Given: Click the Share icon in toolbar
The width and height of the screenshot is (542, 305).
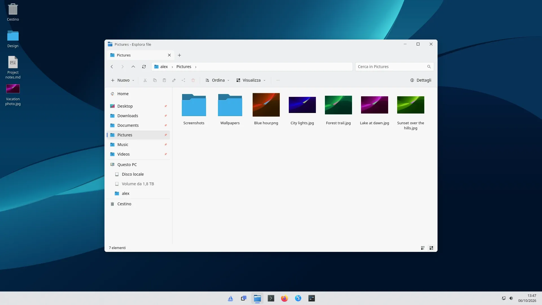Looking at the screenshot, I should (183, 80).
